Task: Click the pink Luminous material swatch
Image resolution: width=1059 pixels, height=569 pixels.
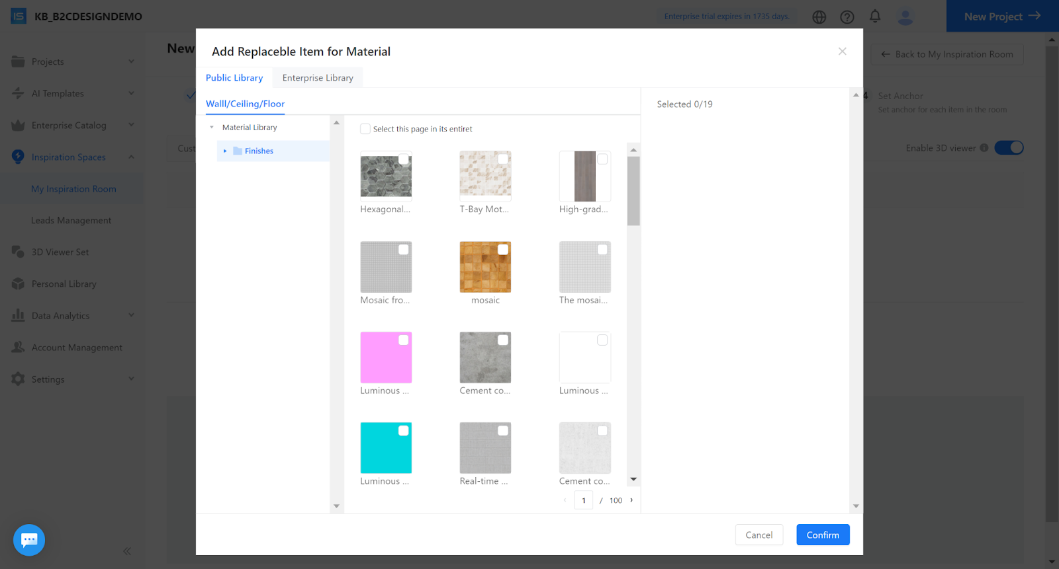Action: pos(386,358)
